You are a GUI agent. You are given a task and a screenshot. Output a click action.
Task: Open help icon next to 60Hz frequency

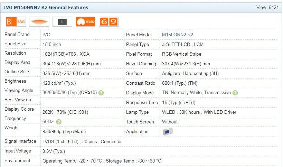point(59,122)
